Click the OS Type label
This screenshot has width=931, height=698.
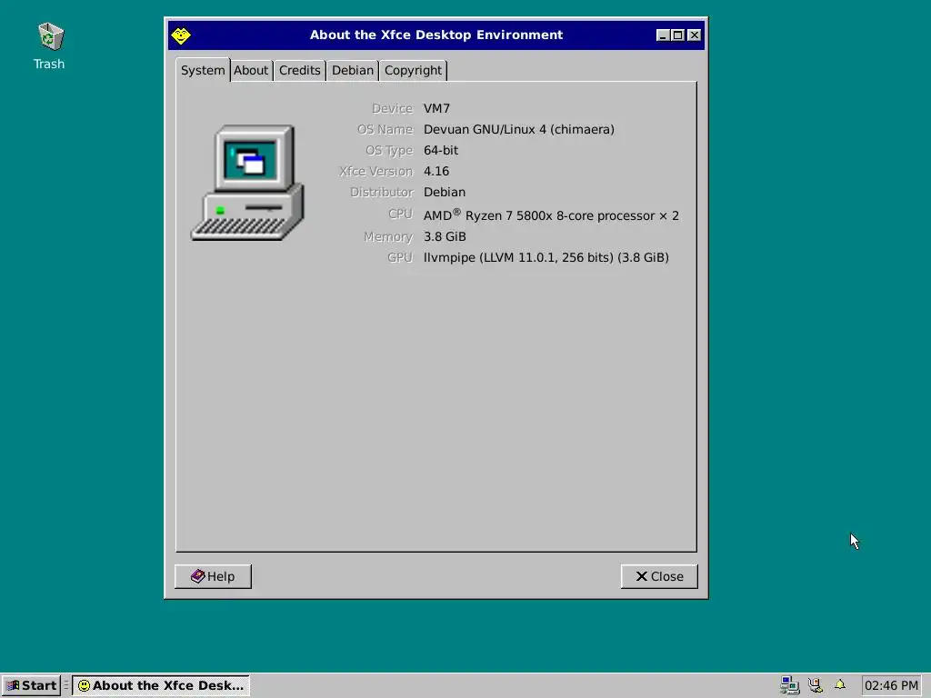[389, 150]
